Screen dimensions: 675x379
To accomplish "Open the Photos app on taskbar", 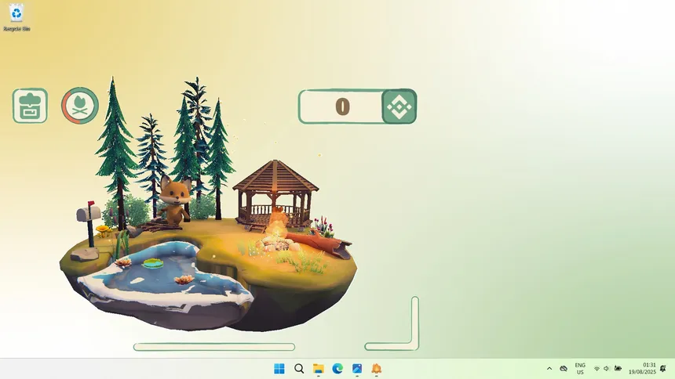I will (357, 369).
